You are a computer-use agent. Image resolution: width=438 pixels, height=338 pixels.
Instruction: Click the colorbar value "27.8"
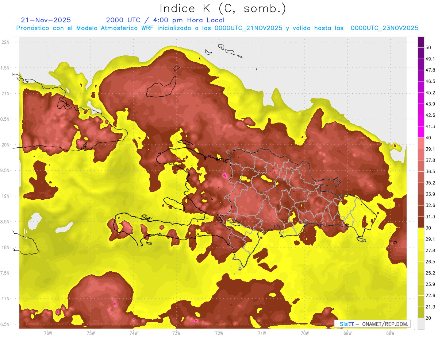tap(430, 250)
